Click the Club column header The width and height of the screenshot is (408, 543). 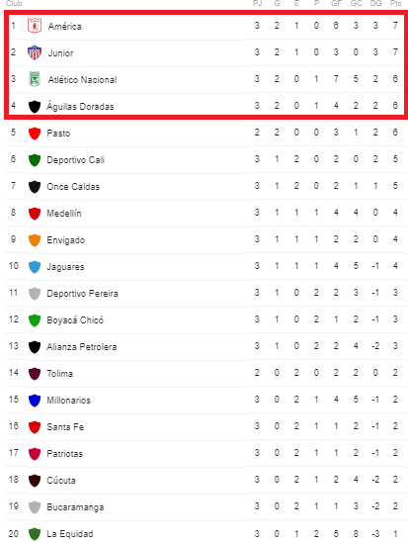[14, 4]
